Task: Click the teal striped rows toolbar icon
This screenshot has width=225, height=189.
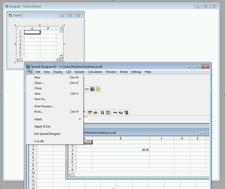Action: pyautogui.click(x=108, y=113)
